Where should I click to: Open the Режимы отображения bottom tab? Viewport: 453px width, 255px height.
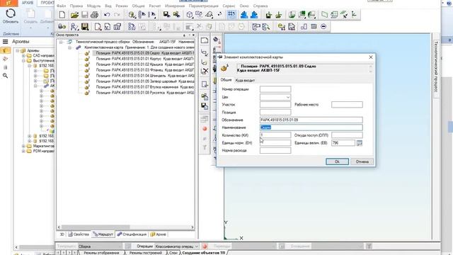click(x=101, y=253)
